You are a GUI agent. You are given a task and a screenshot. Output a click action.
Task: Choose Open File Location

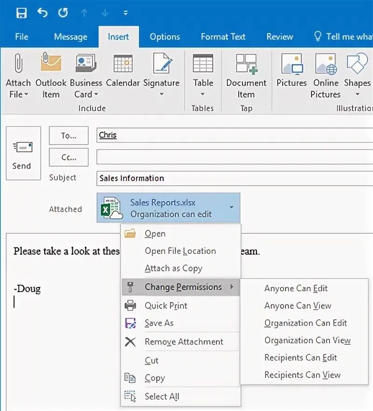(180, 251)
